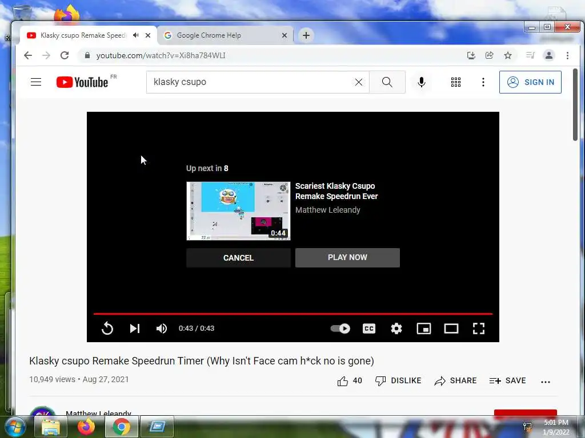Go back to previous page

[x=28, y=55]
